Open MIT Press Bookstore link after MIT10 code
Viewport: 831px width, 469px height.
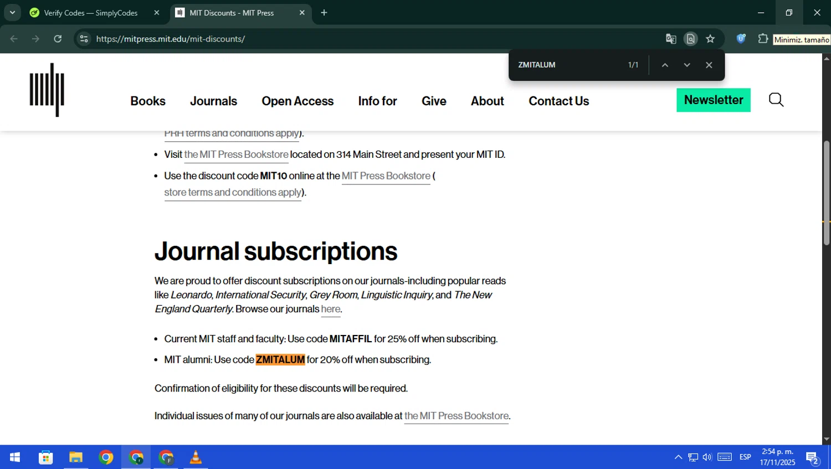coord(386,176)
